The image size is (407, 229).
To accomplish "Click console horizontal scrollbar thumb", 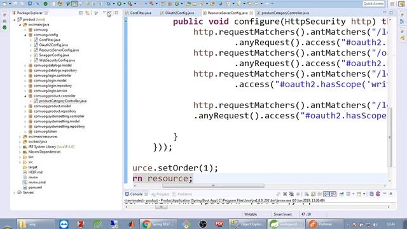I will tap(161, 207).
